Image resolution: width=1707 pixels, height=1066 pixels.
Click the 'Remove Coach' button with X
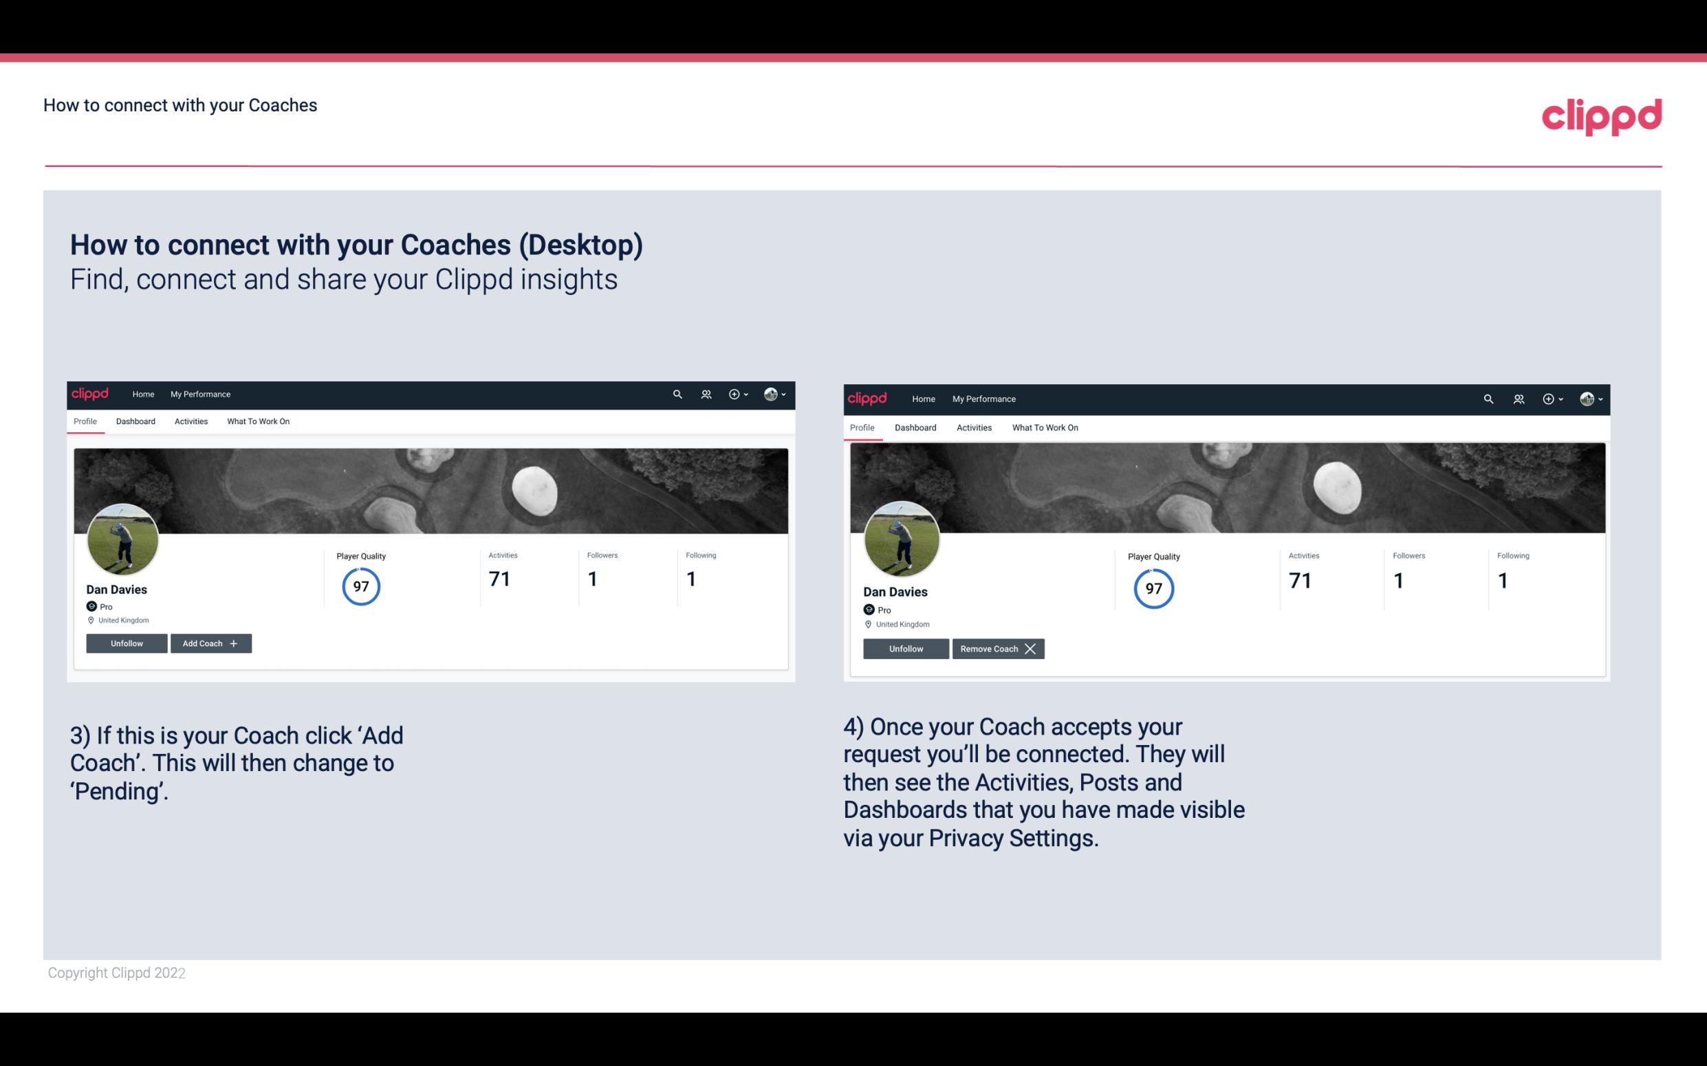(x=998, y=648)
